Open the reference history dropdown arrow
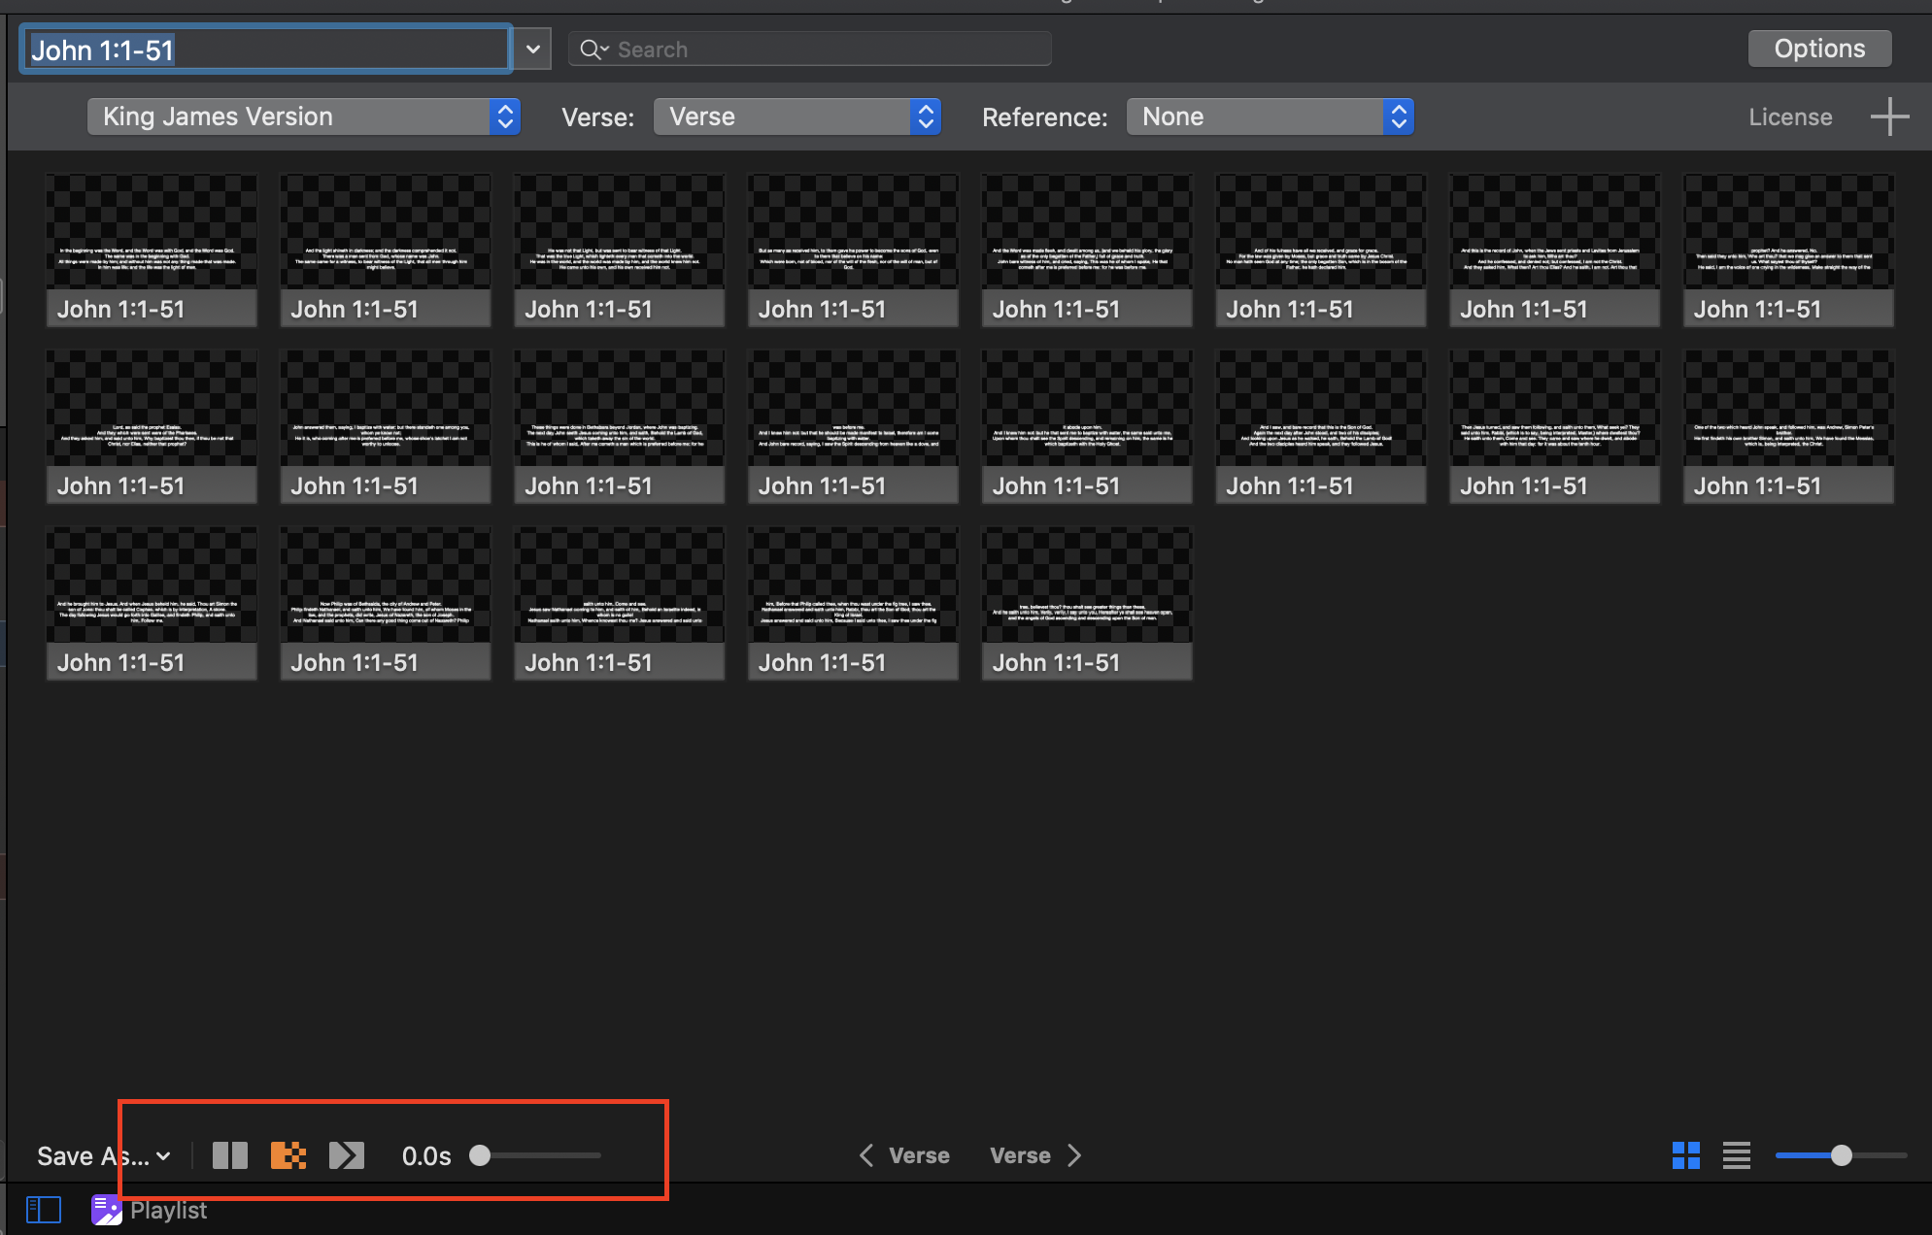Viewport: 1932px width, 1235px height. click(532, 50)
